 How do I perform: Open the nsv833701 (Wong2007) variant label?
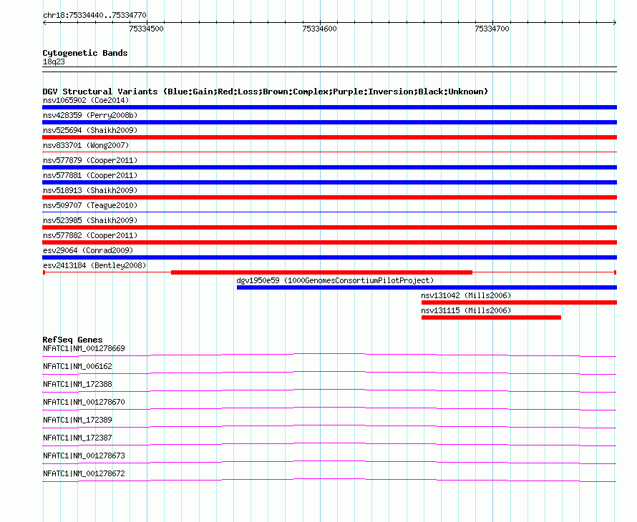[86, 145]
